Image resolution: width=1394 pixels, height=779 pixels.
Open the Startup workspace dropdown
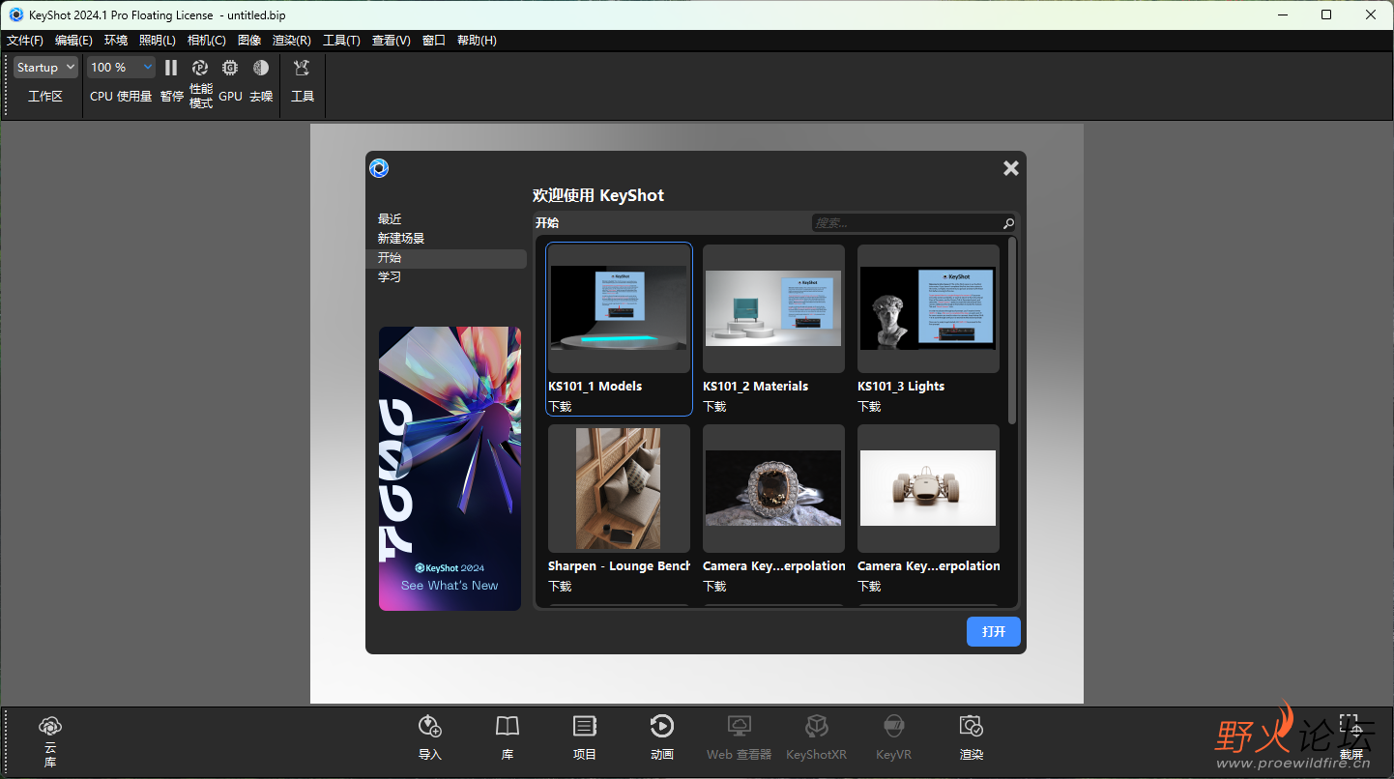pos(45,68)
